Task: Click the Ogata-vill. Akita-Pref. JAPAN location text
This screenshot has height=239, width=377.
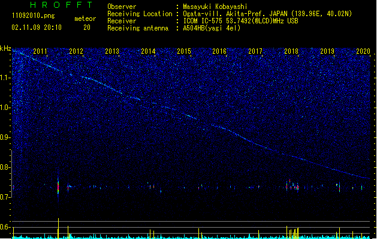Action: [x=267, y=14]
